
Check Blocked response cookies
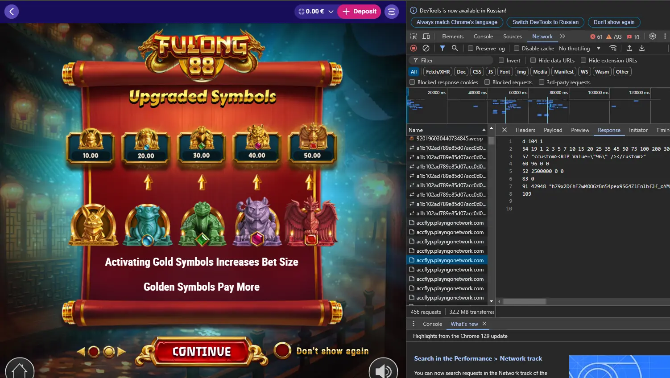tap(412, 82)
